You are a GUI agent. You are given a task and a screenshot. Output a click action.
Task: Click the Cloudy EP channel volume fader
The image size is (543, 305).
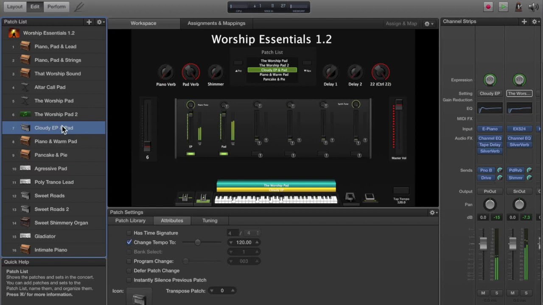tap(483, 243)
